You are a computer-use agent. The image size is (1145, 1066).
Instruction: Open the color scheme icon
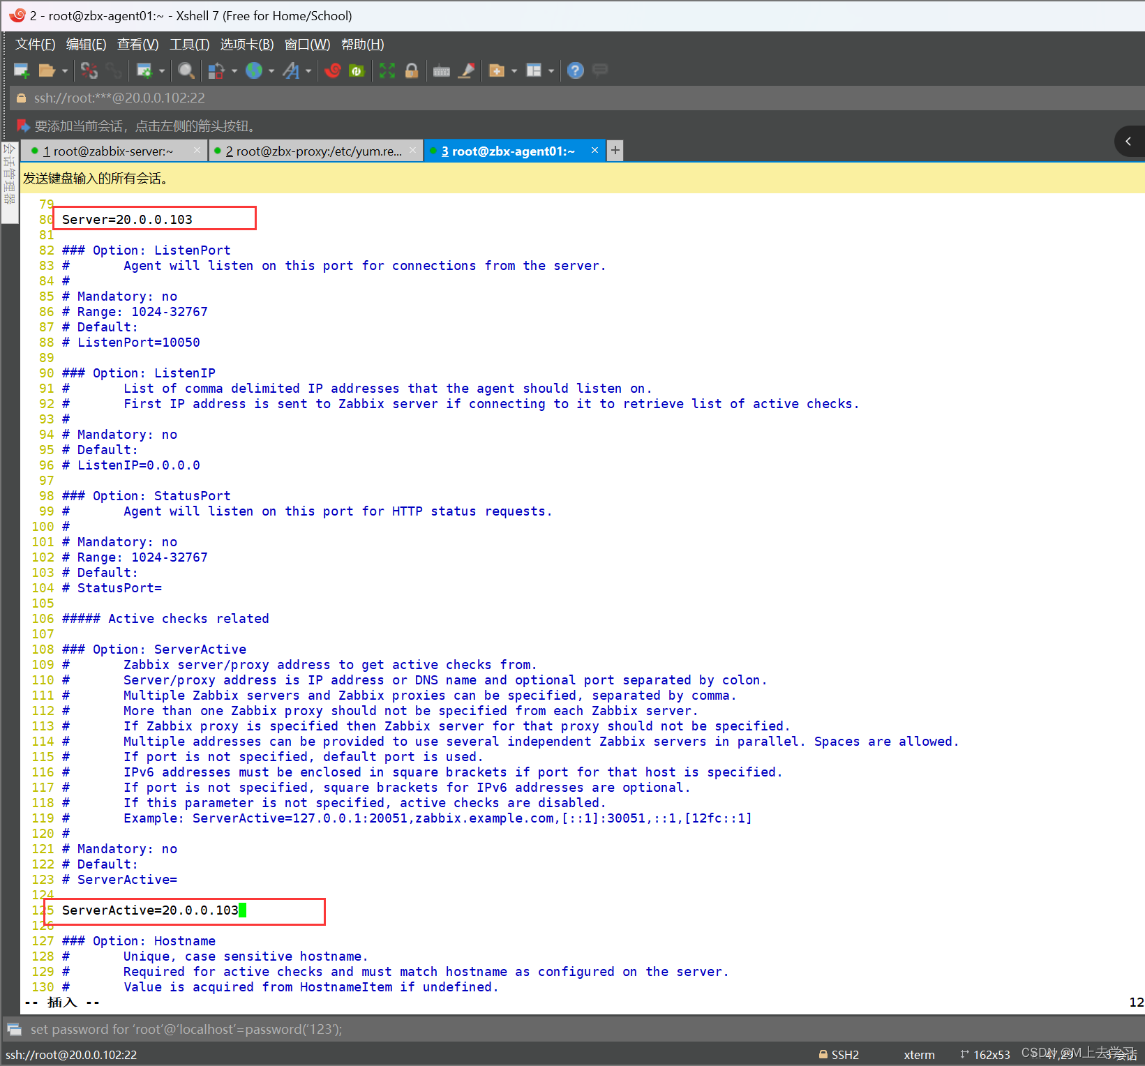click(216, 70)
